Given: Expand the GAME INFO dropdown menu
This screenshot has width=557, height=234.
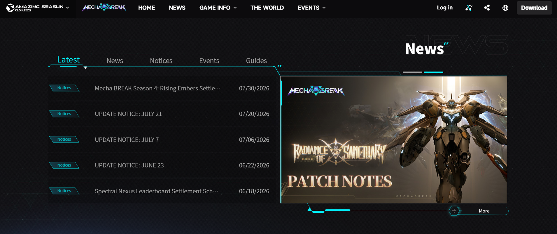Looking at the screenshot, I should (x=218, y=8).
